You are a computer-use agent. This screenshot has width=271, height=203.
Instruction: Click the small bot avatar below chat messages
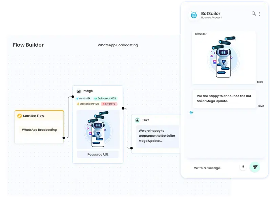pyautogui.click(x=191, y=112)
